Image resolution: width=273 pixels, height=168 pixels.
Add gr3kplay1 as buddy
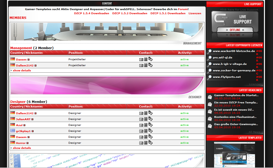pyautogui.click(x=150, y=131)
